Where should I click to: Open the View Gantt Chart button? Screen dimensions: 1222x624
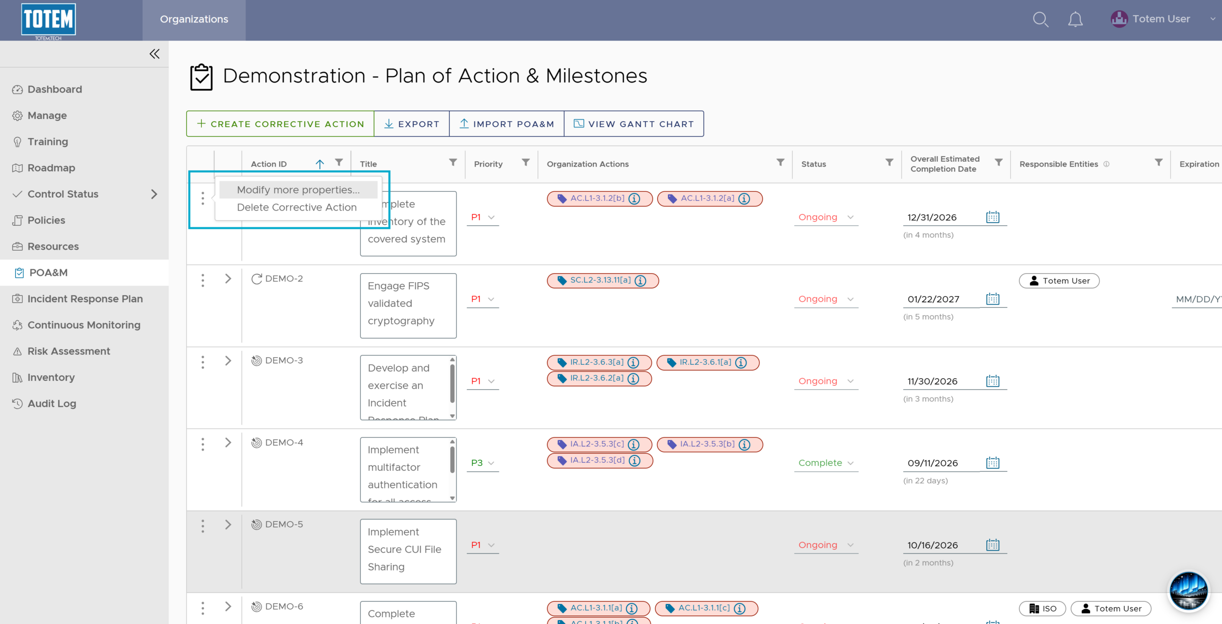[x=633, y=124]
